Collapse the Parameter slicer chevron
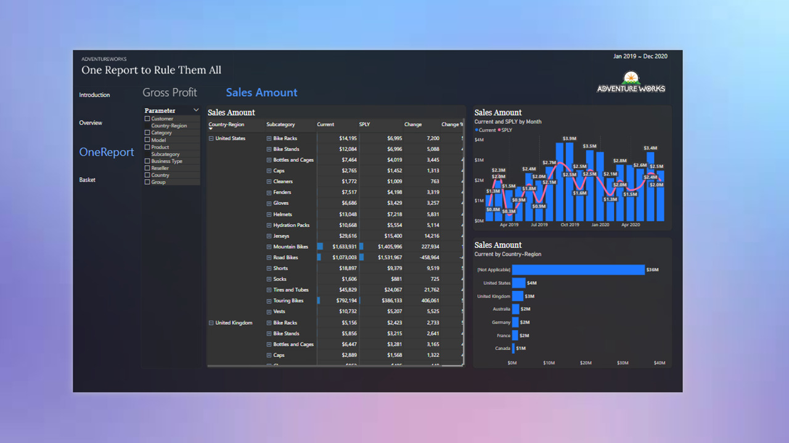This screenshot has height=443, width=789. (x=196, y=111)
